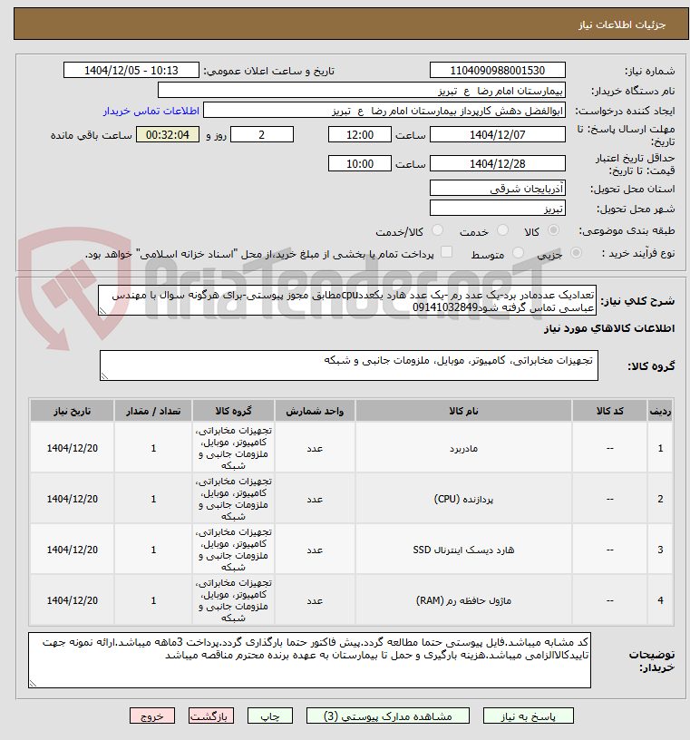Select the متوسط purchase type radio
The image size is (690, 740).
pos(518,253)
